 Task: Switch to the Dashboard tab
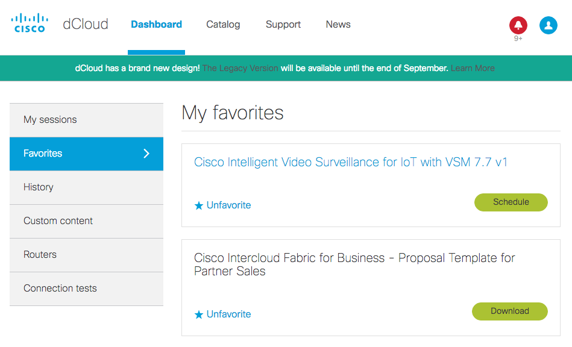click(x=156, y=25)
